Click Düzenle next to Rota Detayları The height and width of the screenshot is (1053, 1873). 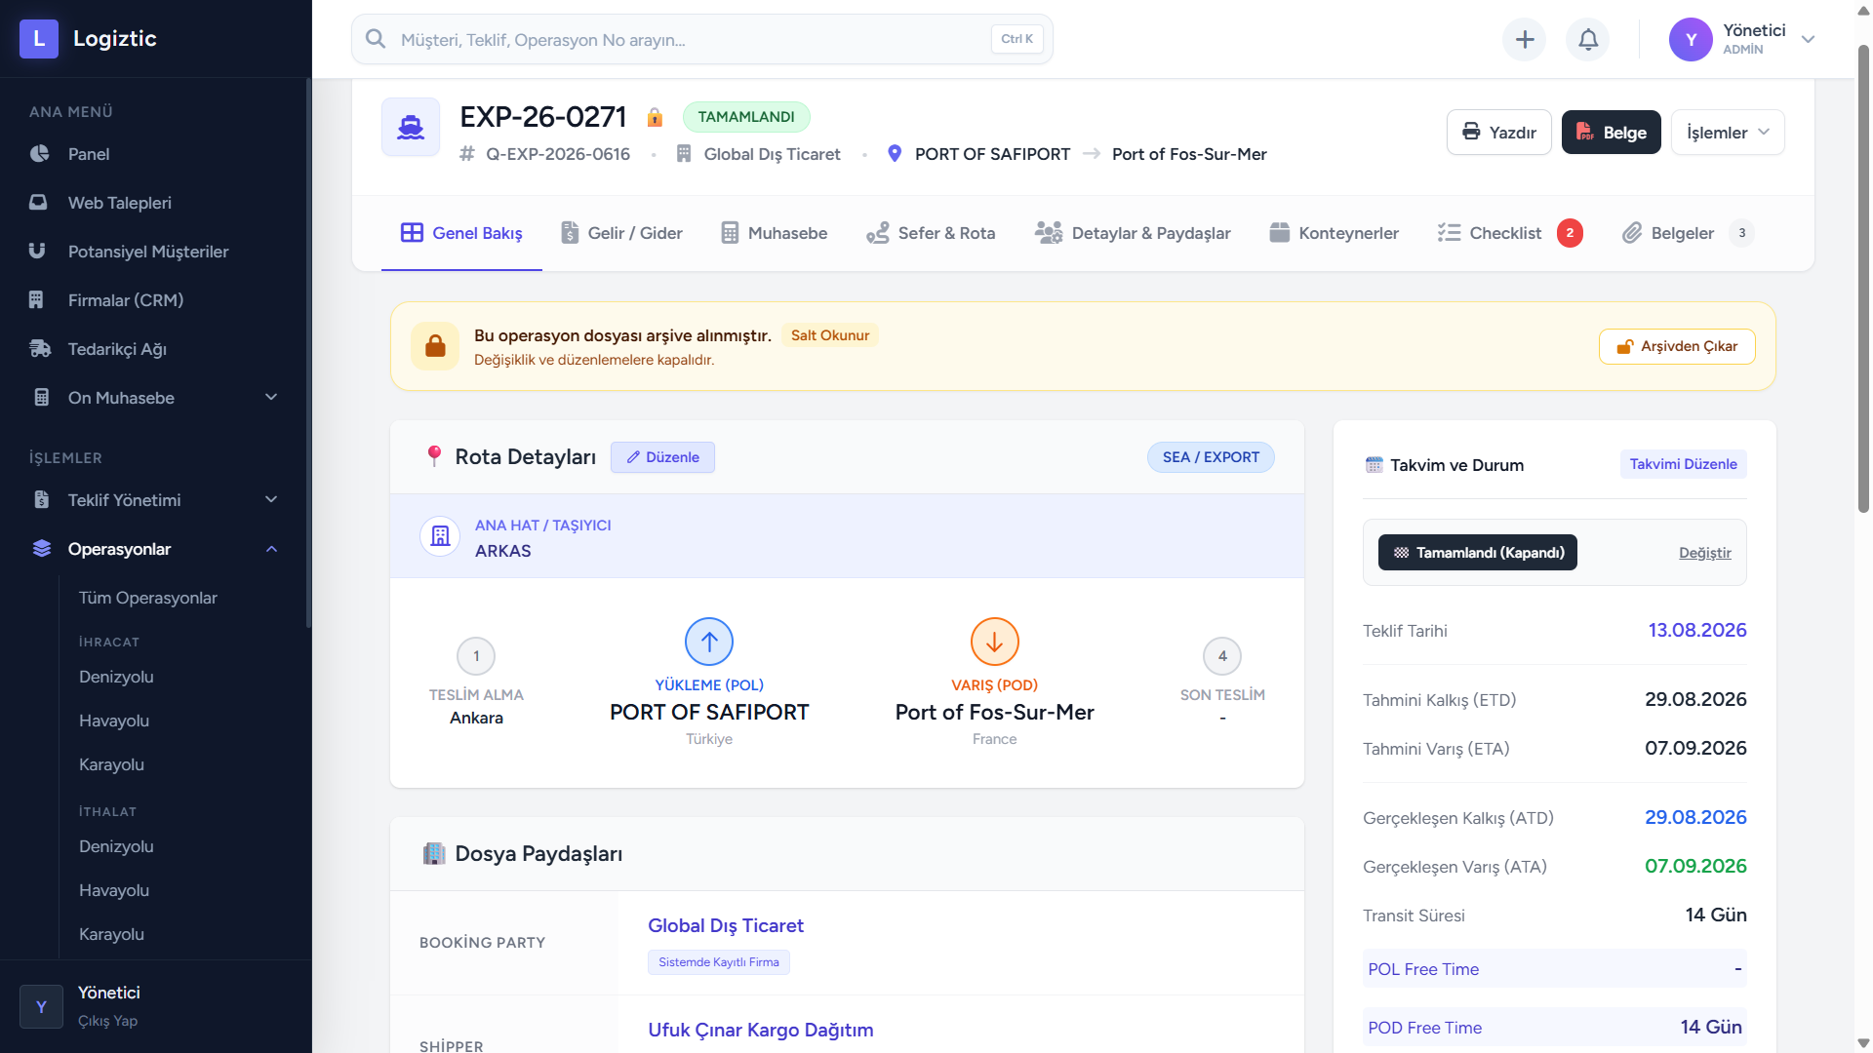click(662, 457)
